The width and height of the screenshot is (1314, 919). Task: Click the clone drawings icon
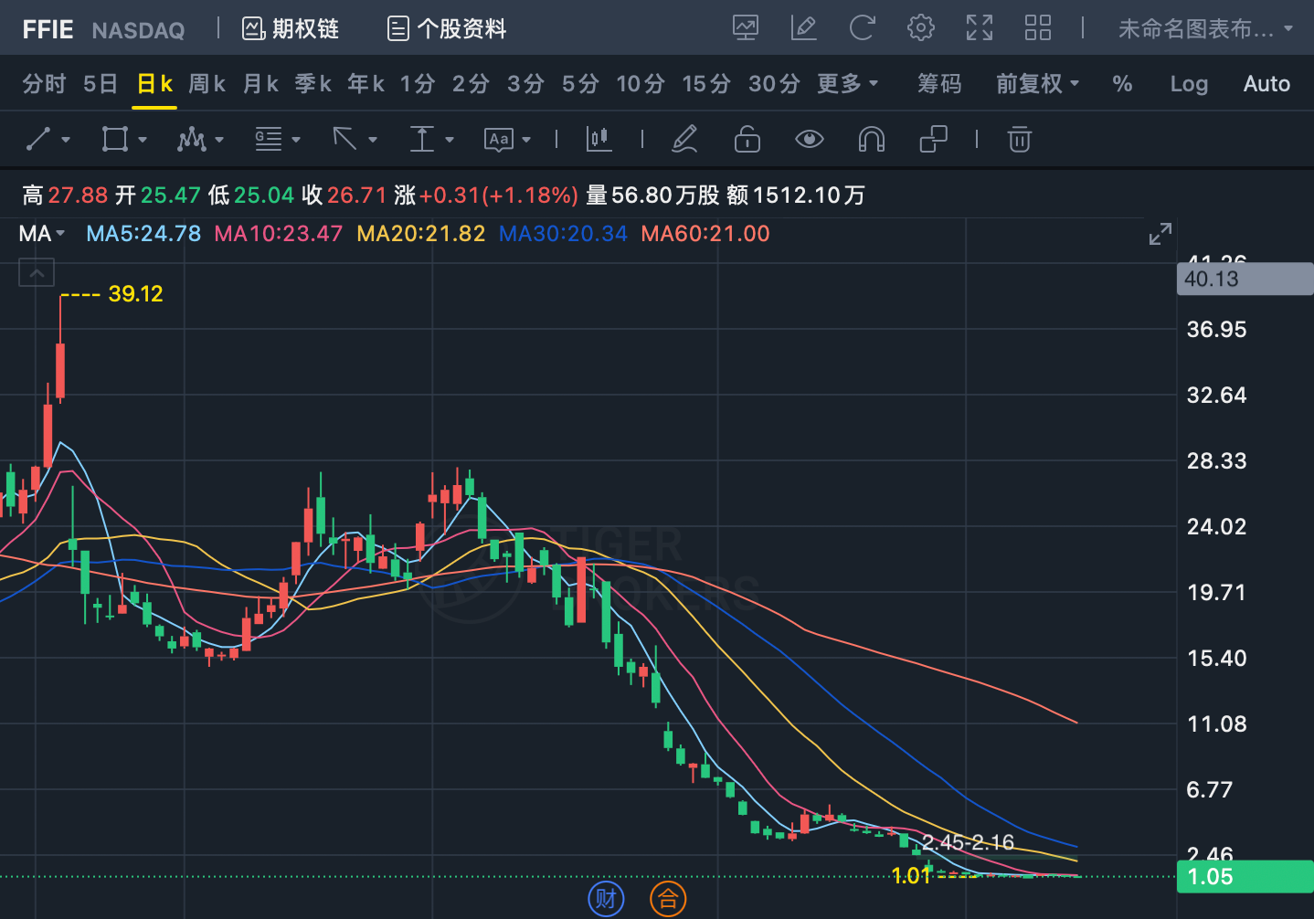pyautogui.click(x=933, y=139)
